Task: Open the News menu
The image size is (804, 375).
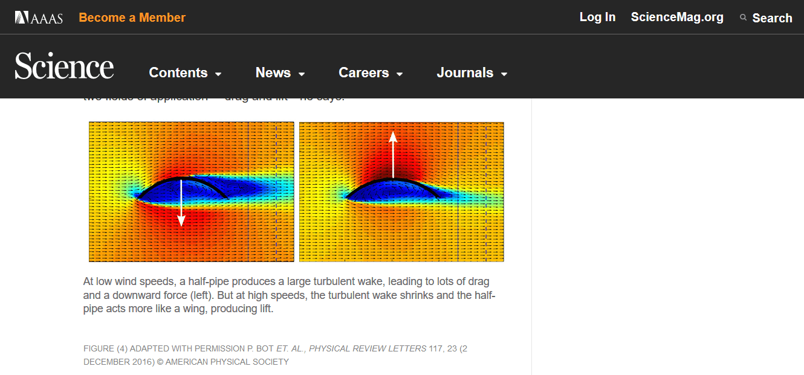Action: tap(273, 72)
